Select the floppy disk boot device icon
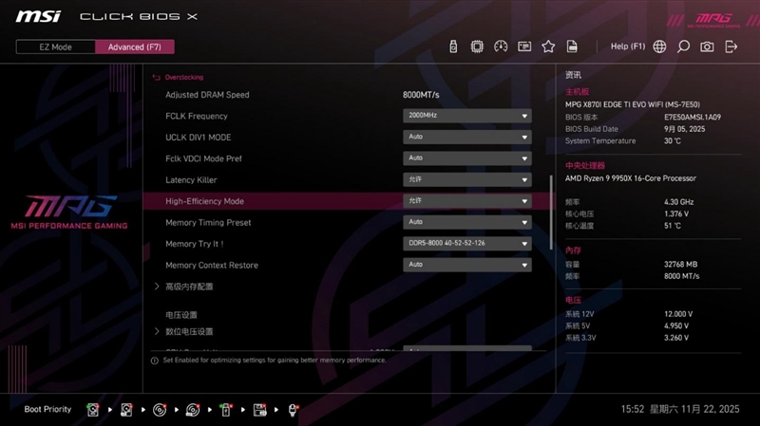 click(259, 410)
